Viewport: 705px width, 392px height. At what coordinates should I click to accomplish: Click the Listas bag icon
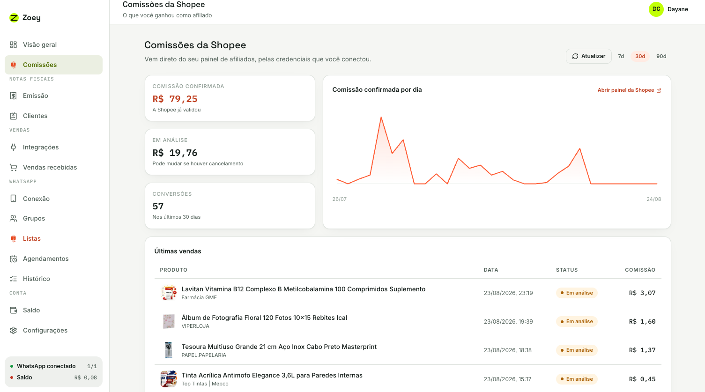(14, 239)
